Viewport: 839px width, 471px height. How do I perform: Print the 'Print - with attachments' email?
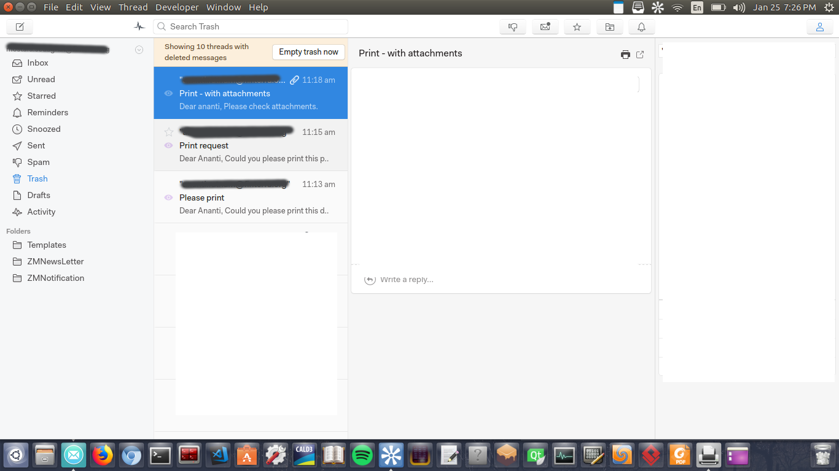coord(625,54)
